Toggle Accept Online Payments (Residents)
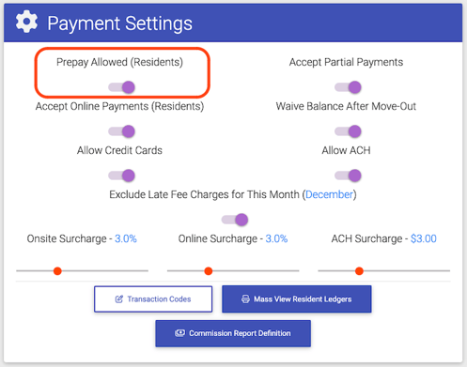Image resolution: width=467 pixels, height=367 pixels. click(122, 131)
